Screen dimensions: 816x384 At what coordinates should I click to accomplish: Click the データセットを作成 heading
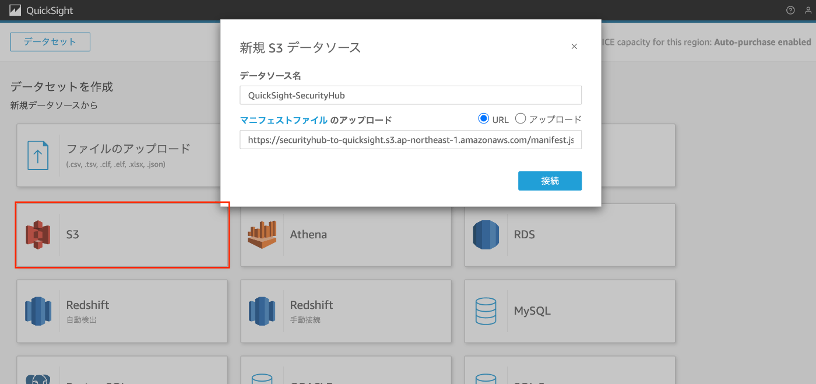tap(62, 87)
